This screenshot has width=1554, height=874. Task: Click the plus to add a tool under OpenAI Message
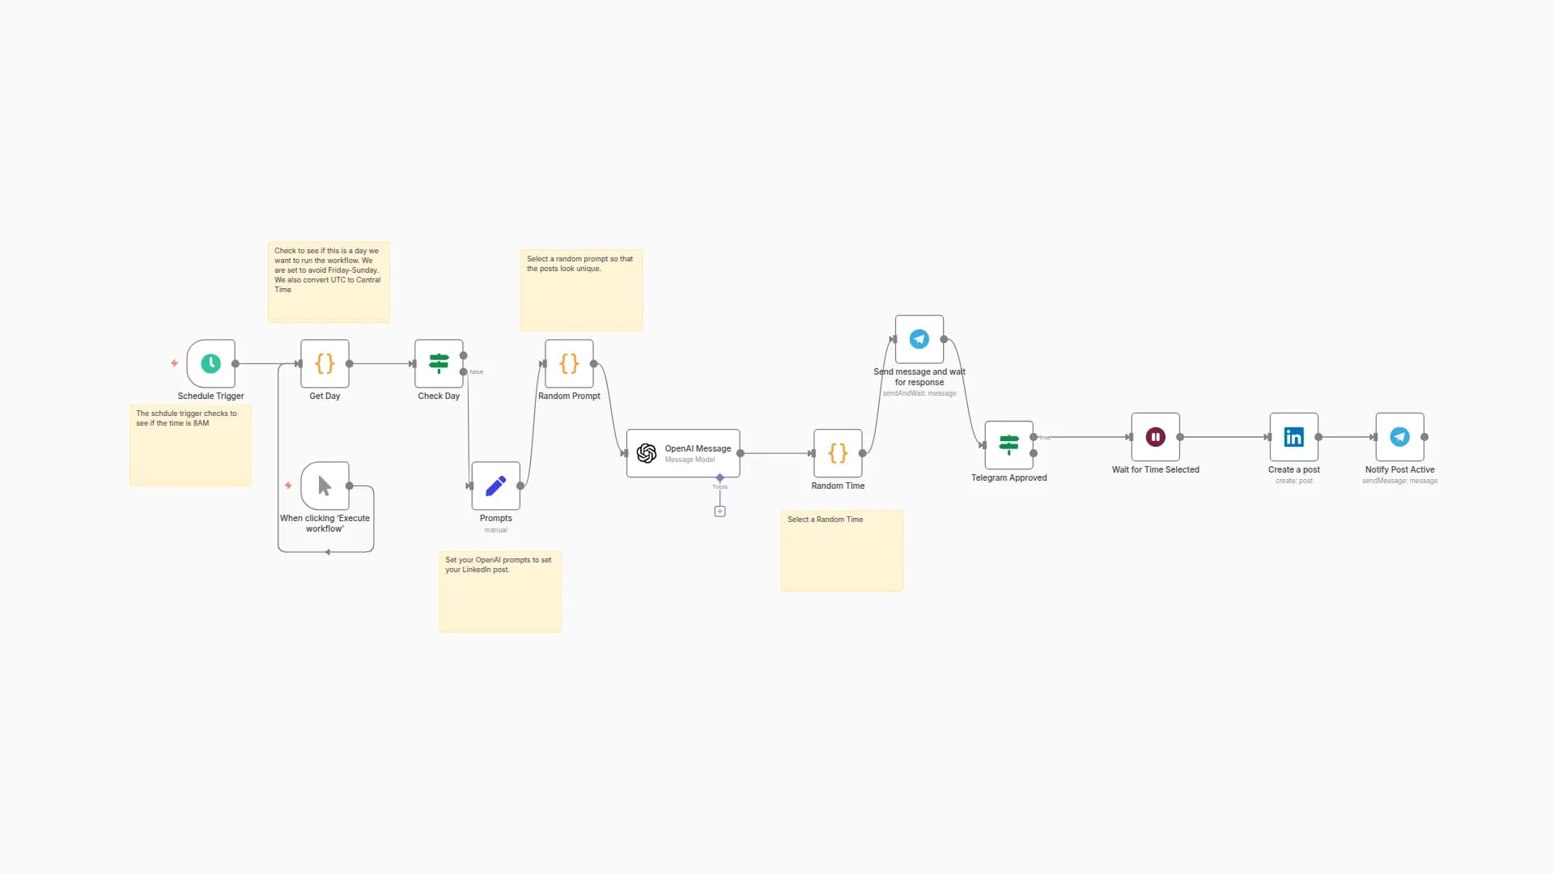720,511
